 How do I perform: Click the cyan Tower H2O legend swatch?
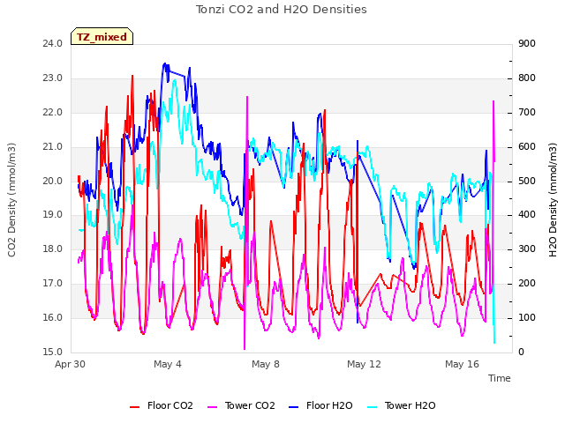(x=373, y=407)
